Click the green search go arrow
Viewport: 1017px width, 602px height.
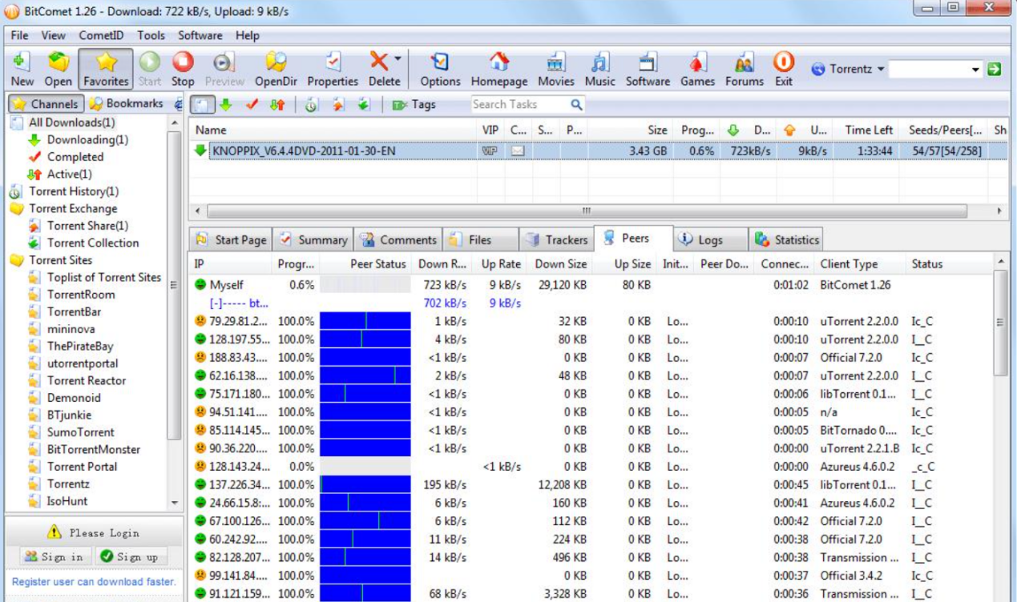pos(995,69)
